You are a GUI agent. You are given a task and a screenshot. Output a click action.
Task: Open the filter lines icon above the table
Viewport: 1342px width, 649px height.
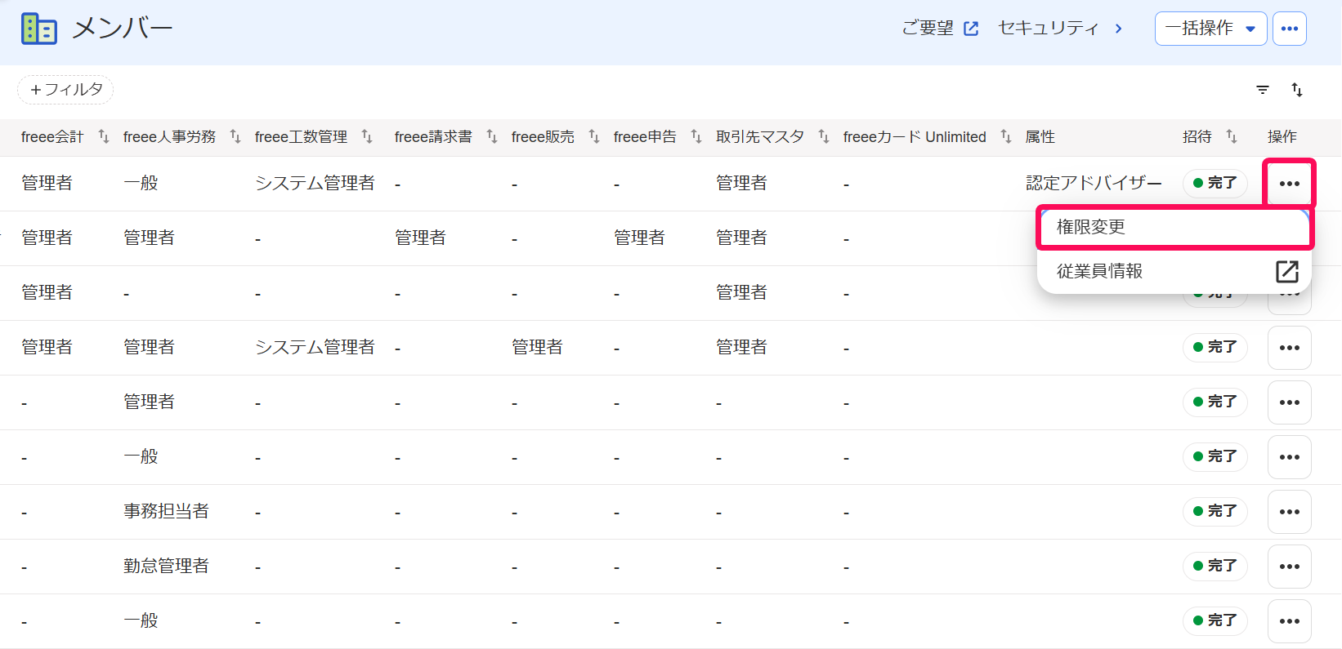[x=1263, y=90]
